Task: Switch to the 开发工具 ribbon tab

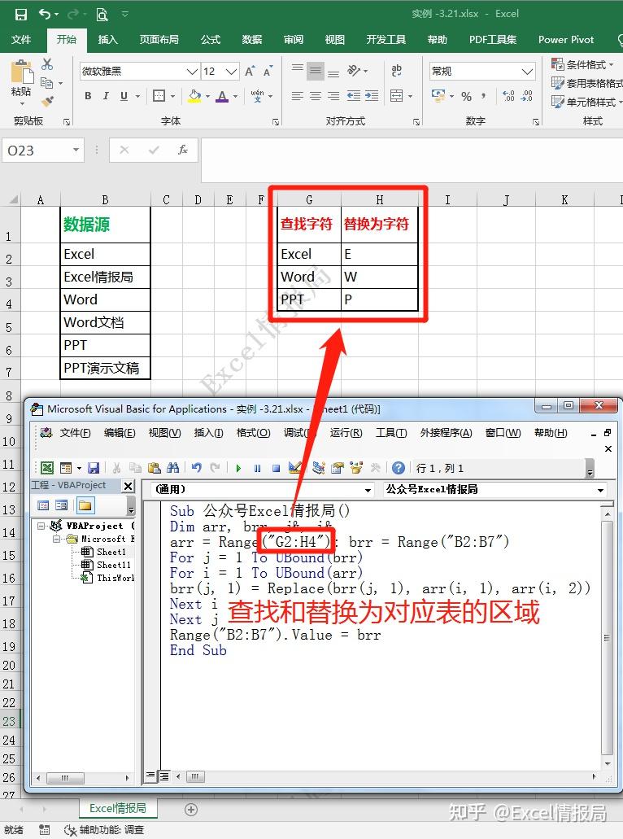Action: click(x=386, y=40)
